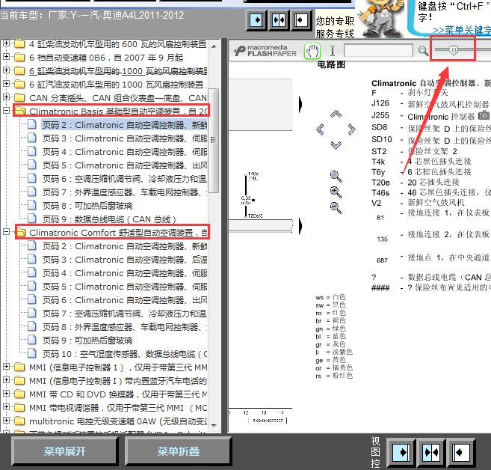Open 页码 10 空气湿度传感器 page
Screen dimensions: 491x470
point(125,354)
